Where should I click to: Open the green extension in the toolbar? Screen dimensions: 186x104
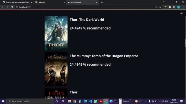166,7
